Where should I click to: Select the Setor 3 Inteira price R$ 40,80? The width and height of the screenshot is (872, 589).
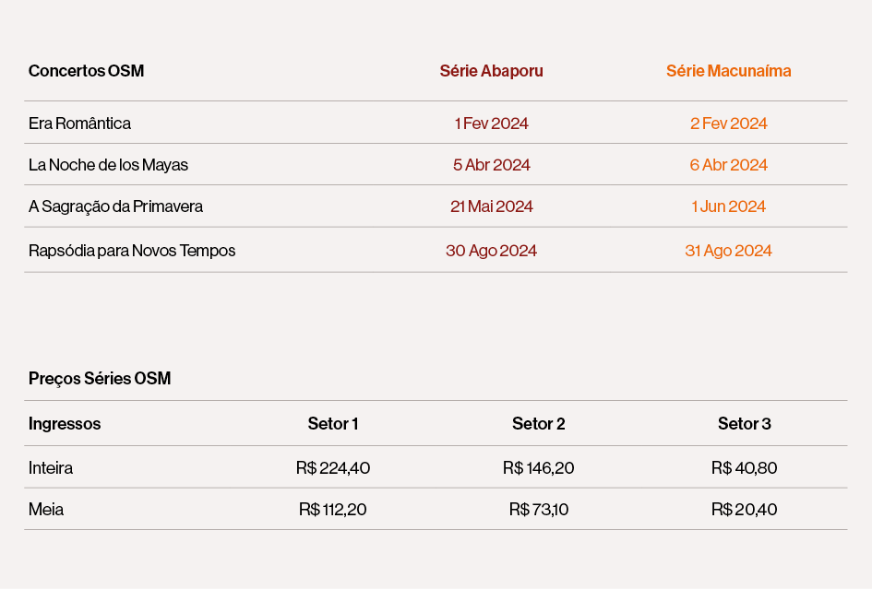coord(744,468)
